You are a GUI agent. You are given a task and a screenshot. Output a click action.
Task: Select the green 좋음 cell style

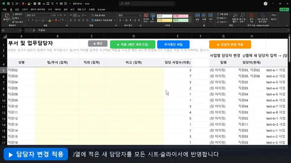pyautogui.click(x=181, y=20)
